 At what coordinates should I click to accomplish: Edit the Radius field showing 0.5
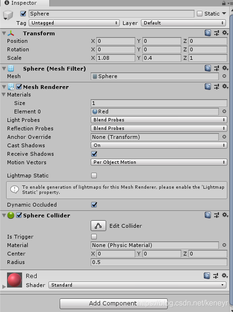[159, 262]
